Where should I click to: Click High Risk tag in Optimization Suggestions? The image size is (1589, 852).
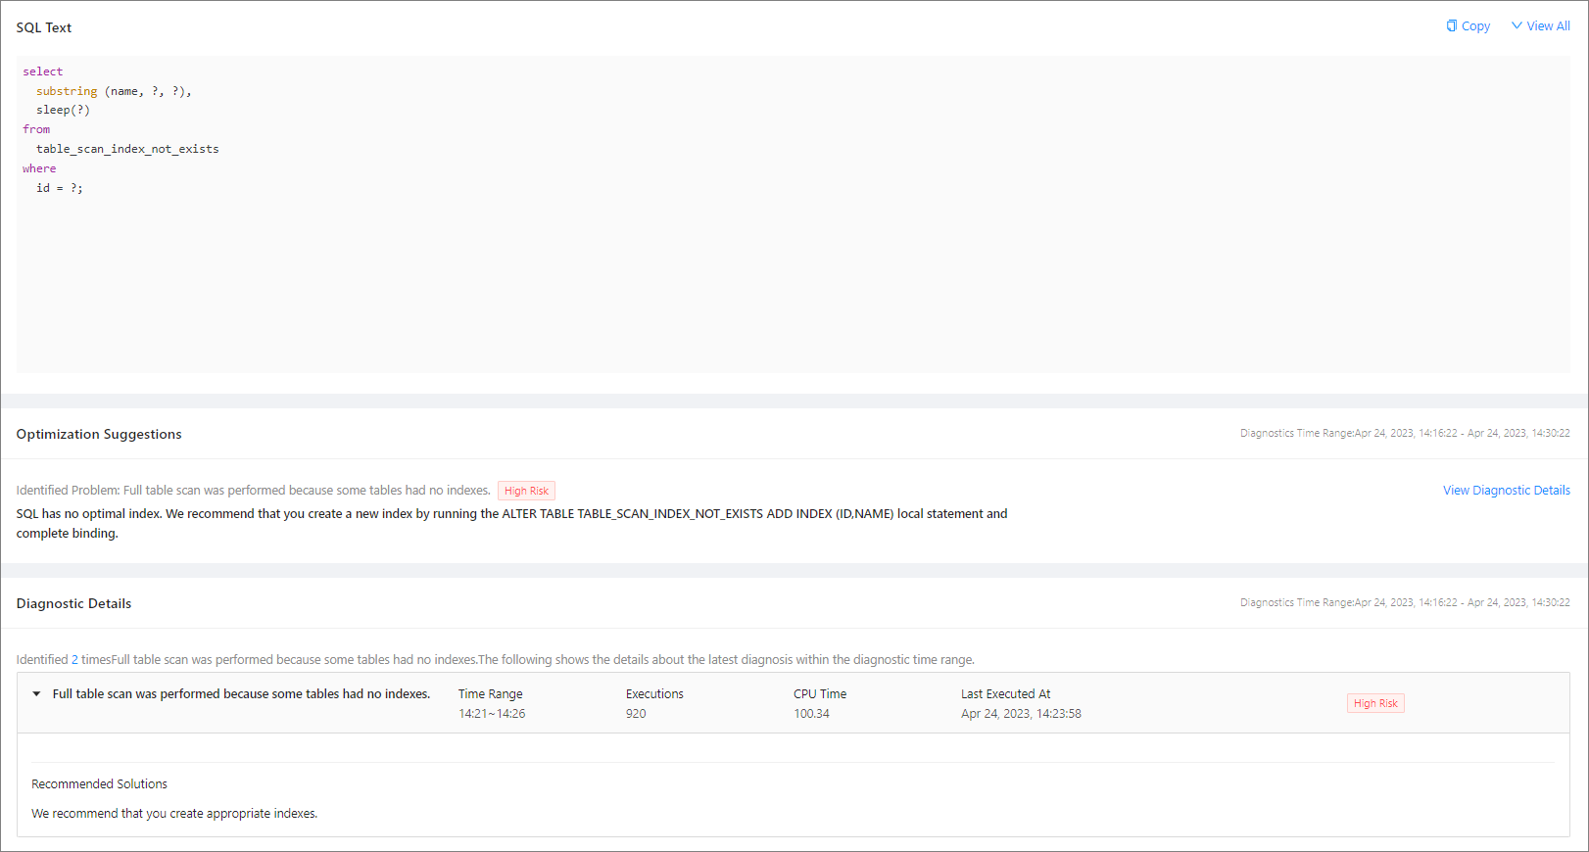click(x=526, y=492)
